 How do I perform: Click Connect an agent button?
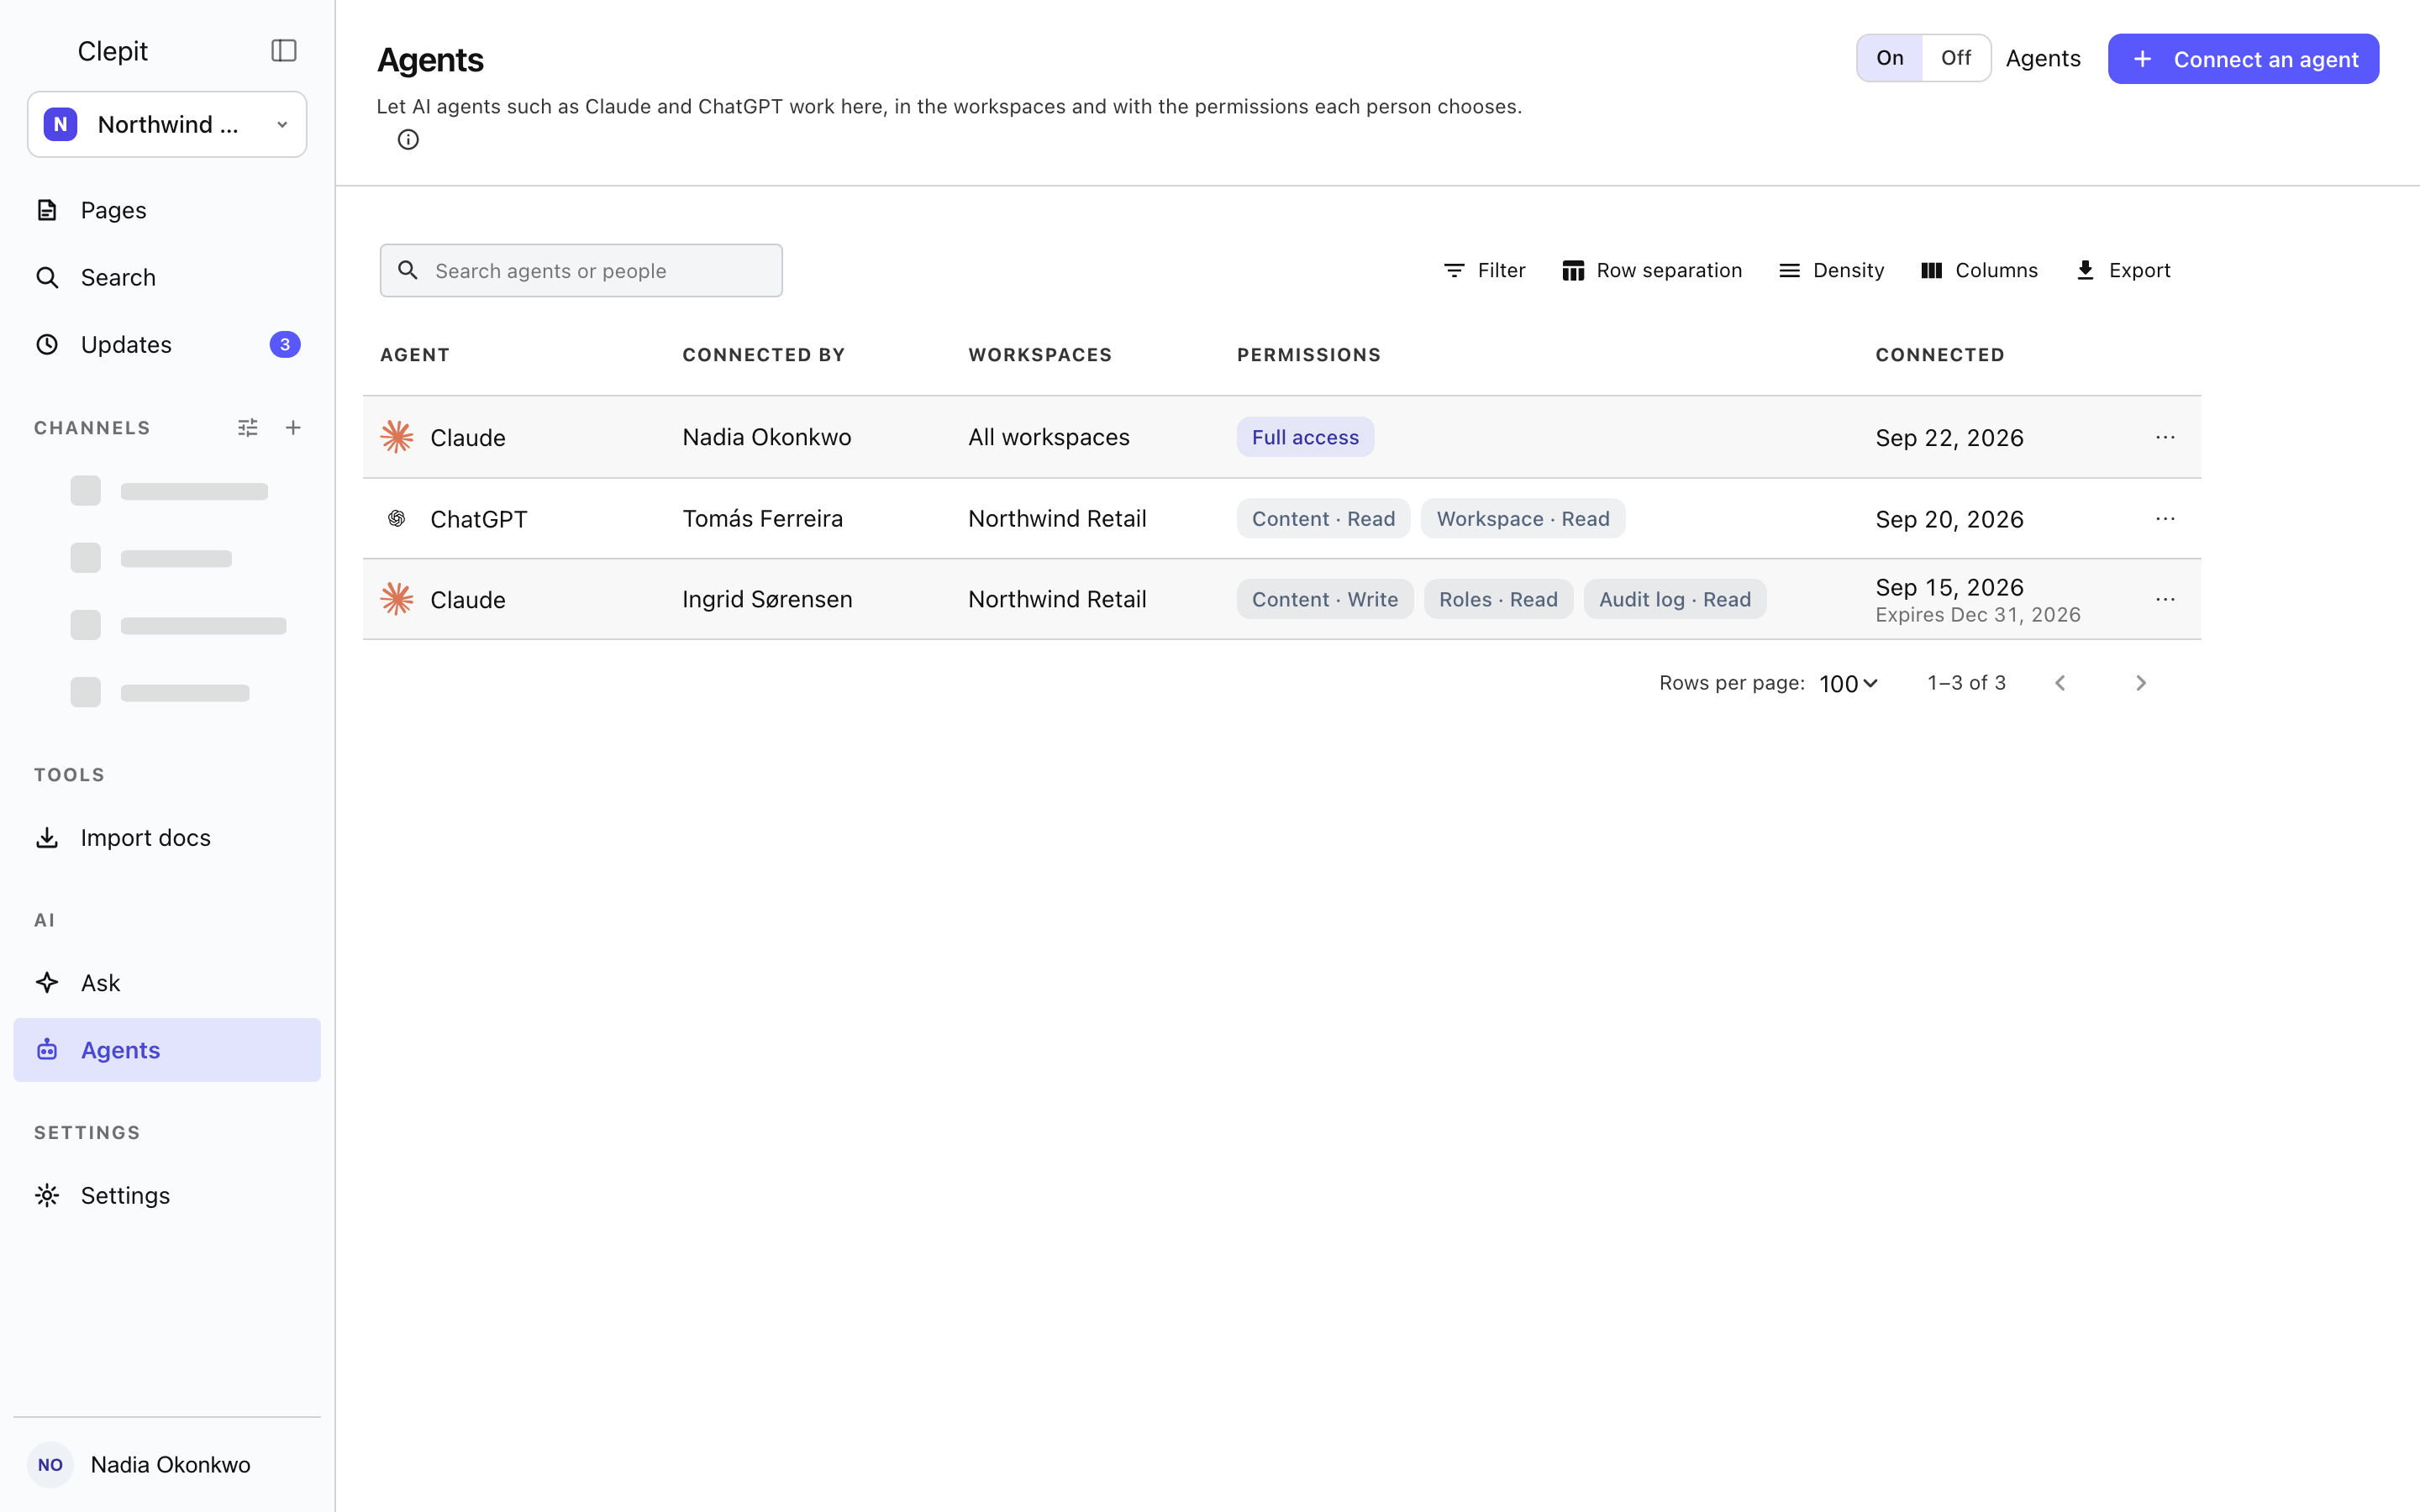click(x=2243, y=59)
